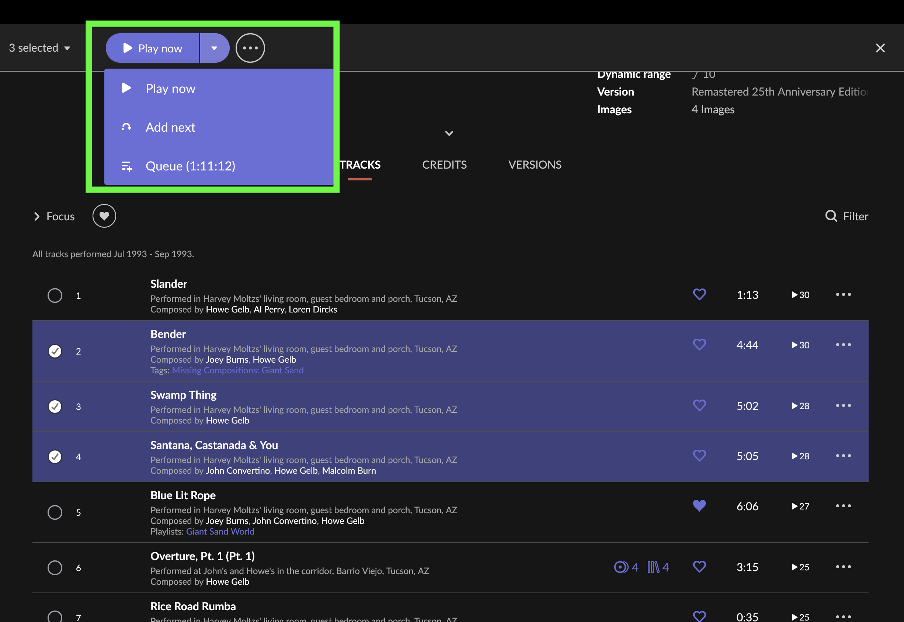
Task: Click the Filter magnifier icon
Action: pos(831,216)
